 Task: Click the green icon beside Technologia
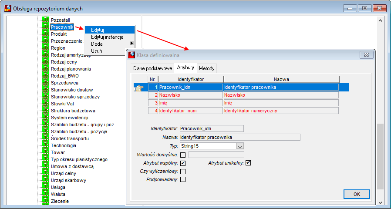click(45, 146)
